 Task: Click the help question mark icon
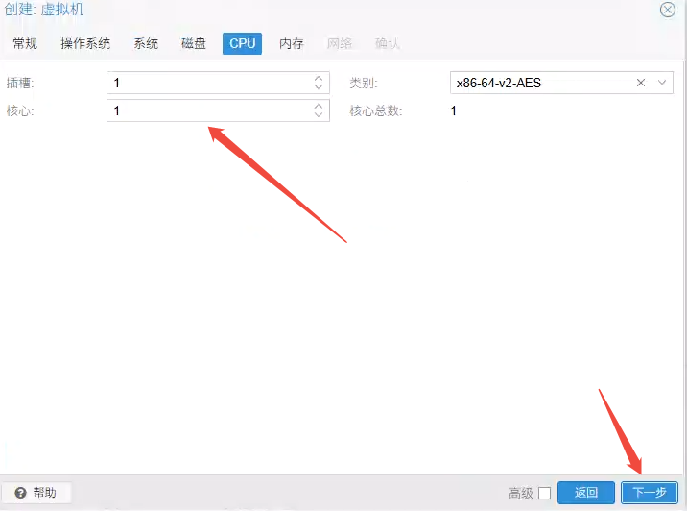click(x=20, y=493)
